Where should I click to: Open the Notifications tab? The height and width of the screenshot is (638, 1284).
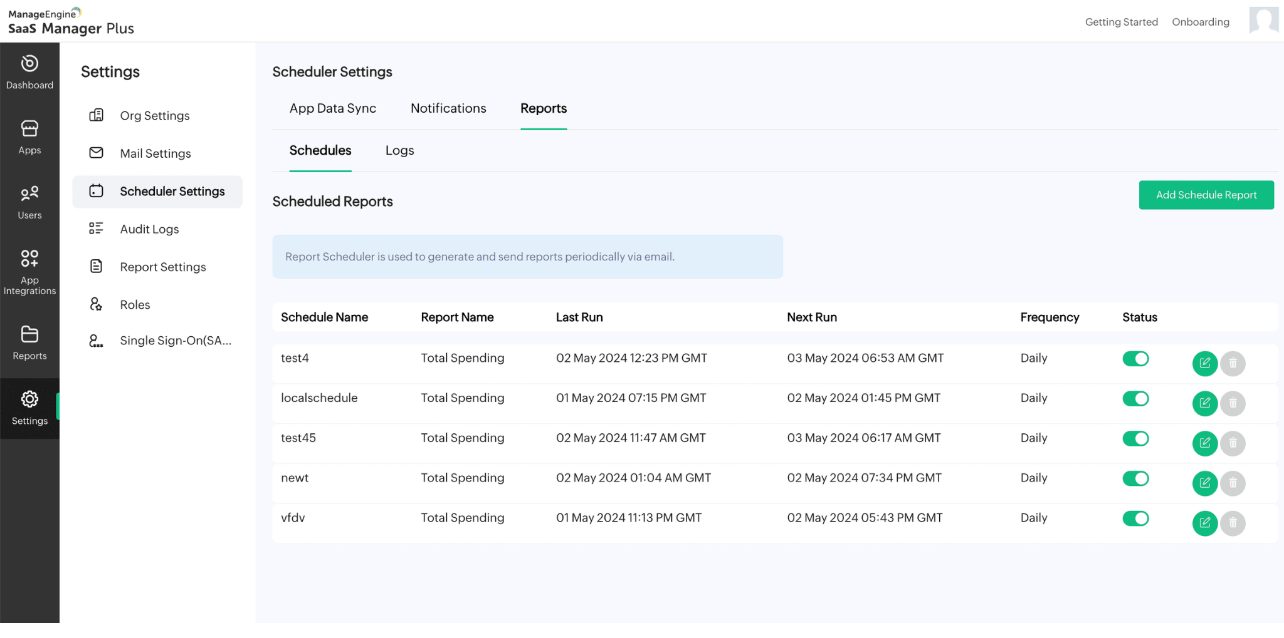448,108
